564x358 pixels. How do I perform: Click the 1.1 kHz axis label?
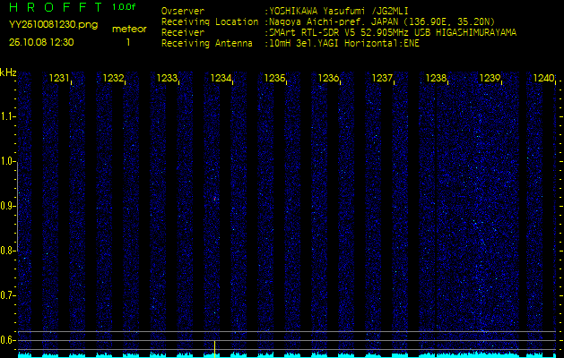tap(8, 116)
